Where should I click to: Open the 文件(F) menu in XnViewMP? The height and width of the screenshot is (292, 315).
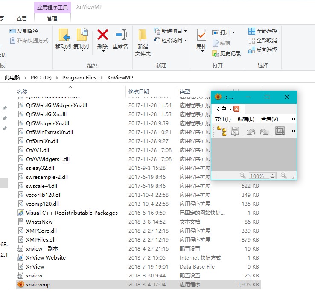[x=222, y=119]
